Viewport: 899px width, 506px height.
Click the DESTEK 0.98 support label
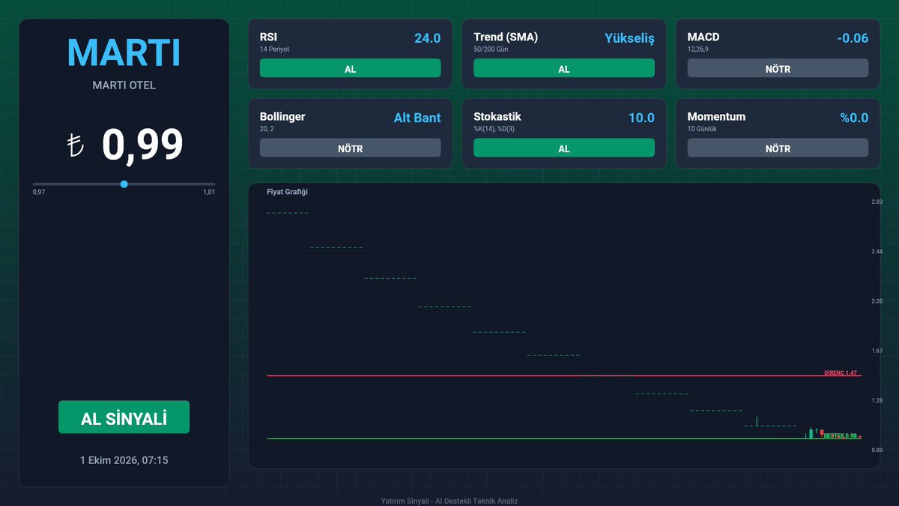[841, 436]
